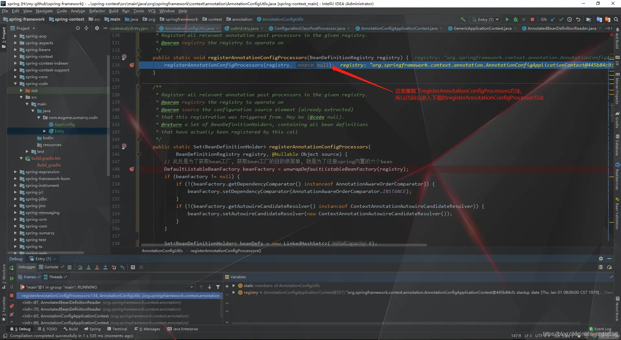Stop the debug session red square
The height and width of the screenshot is (340, 621).
(x=12, y=295)
